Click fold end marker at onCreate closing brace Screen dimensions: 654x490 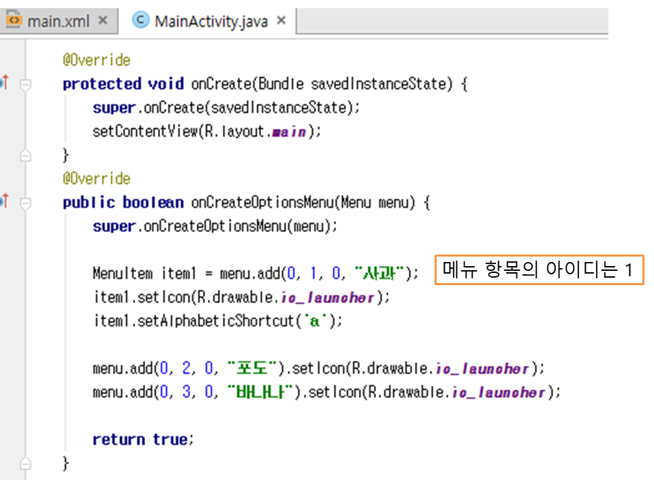(26, 156)
